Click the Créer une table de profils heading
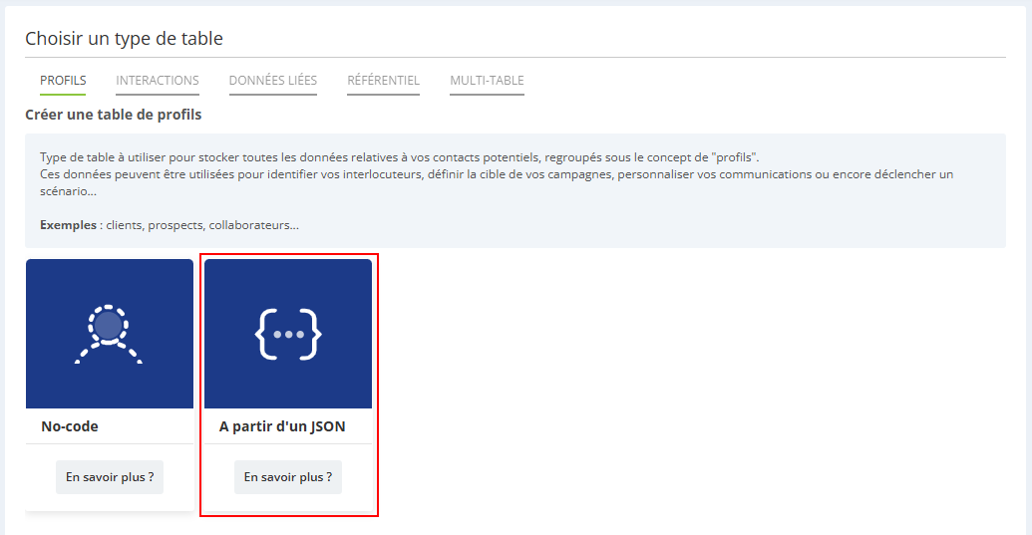 click(x=114, y=115)
